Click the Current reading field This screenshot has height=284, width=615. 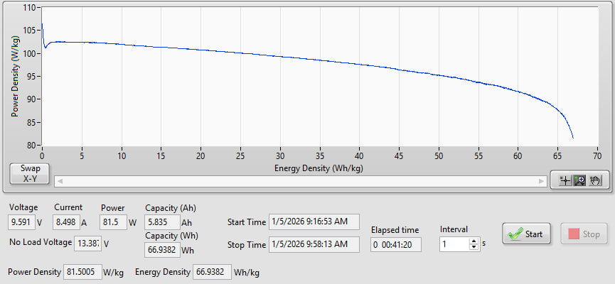[x=65, y=222]
